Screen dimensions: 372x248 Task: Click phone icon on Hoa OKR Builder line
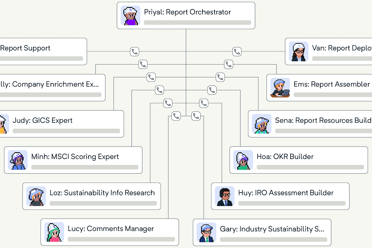[212, 90]
